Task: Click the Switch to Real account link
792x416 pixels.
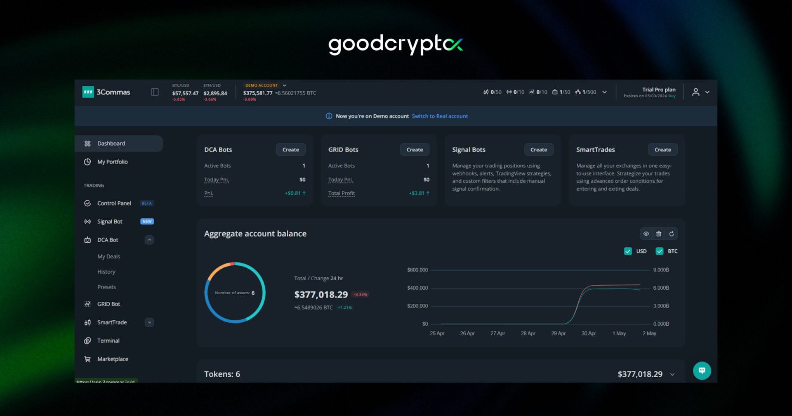Action: [x=440, y=116]
